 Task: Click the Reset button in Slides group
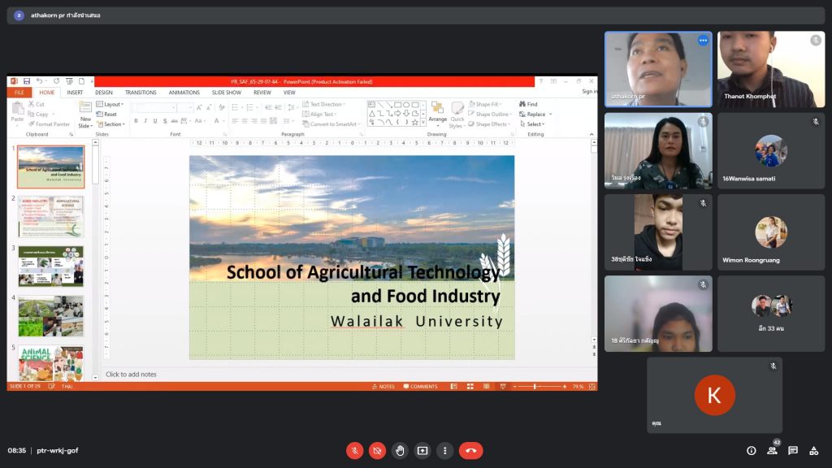tap(110, 115)
